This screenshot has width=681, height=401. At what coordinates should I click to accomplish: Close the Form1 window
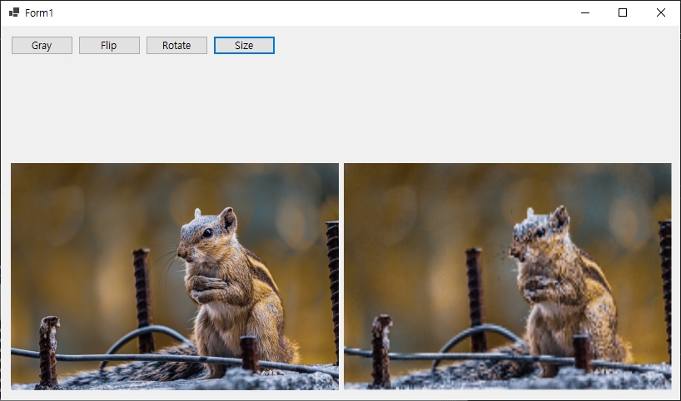660,12
